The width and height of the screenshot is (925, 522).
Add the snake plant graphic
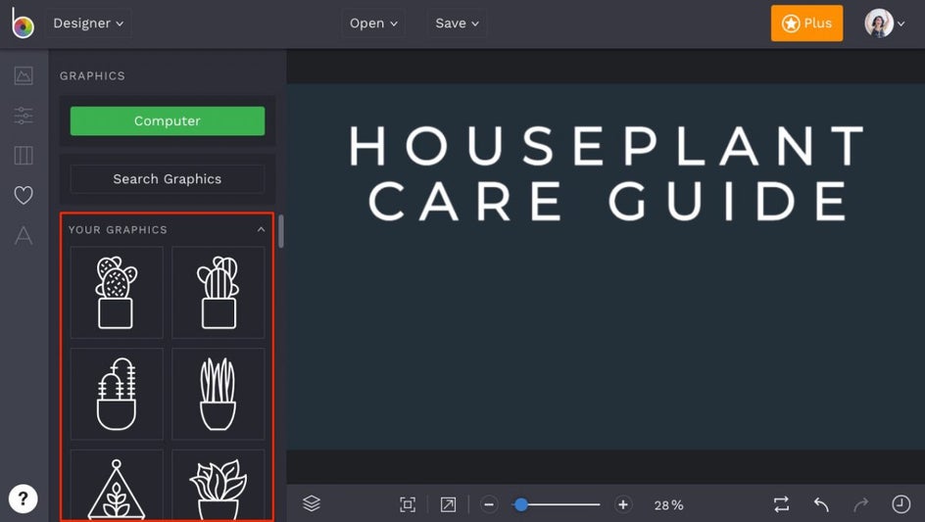point(219,394)
